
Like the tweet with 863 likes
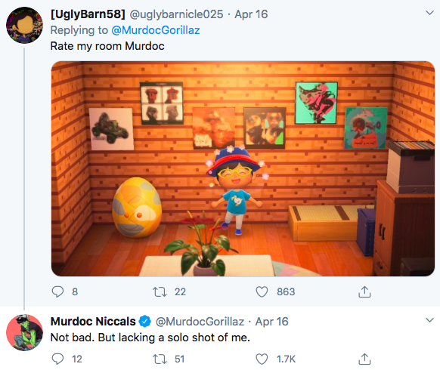[x=262, y=291]
